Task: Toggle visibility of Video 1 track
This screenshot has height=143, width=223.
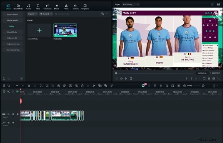Action: [x=18, y=114]
